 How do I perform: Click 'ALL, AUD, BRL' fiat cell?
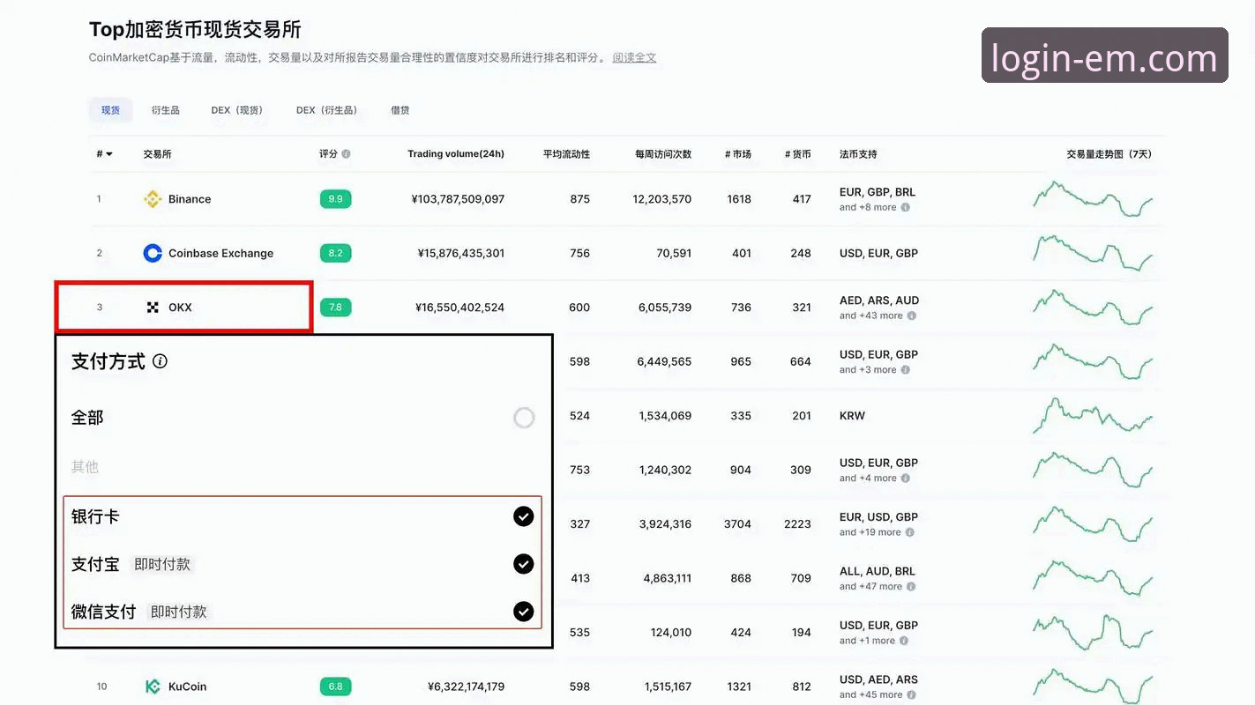tap(878, 571)
